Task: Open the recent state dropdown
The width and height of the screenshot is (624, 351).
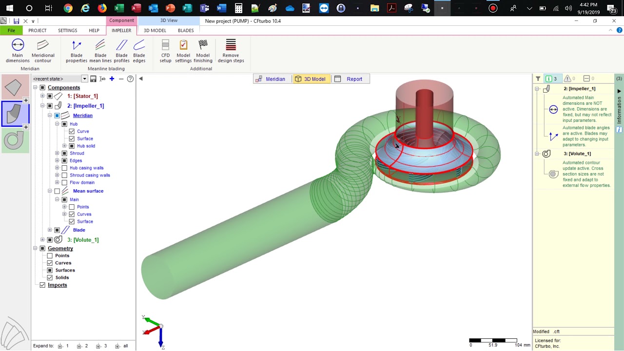Action: pos(84,79)
